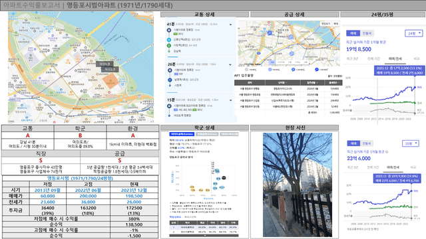Click the lowest blue supply marker on supply map
Screen dimensions: 426x239
[x=292, y=54]
